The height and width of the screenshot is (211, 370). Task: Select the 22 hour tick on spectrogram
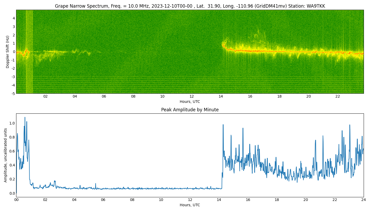coord(338,96)
